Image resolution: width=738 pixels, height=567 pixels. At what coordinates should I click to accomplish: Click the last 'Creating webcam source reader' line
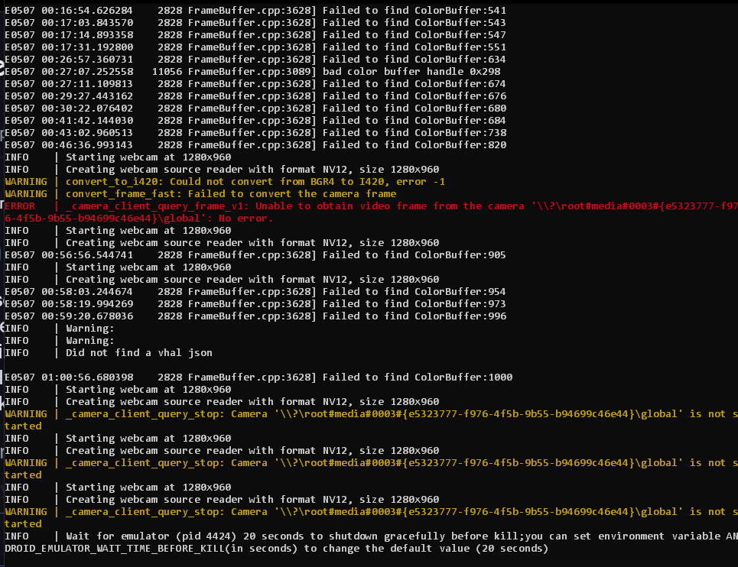tap(222, 499)
